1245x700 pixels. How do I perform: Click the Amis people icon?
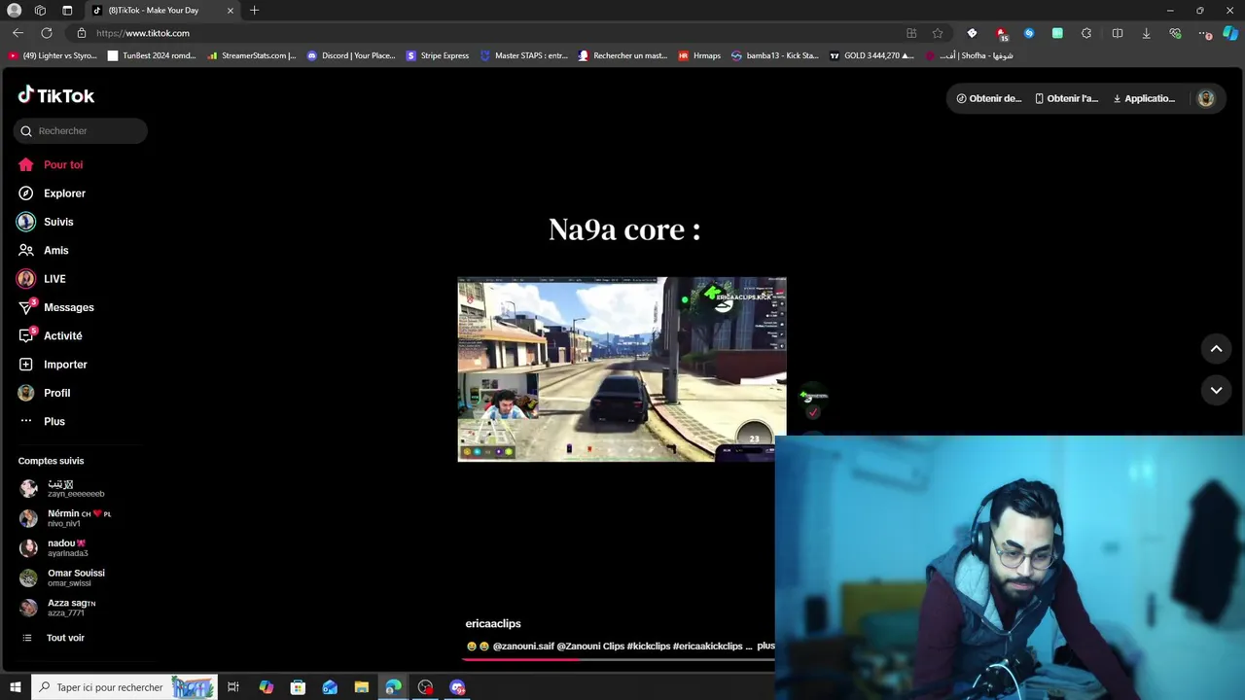26,250
